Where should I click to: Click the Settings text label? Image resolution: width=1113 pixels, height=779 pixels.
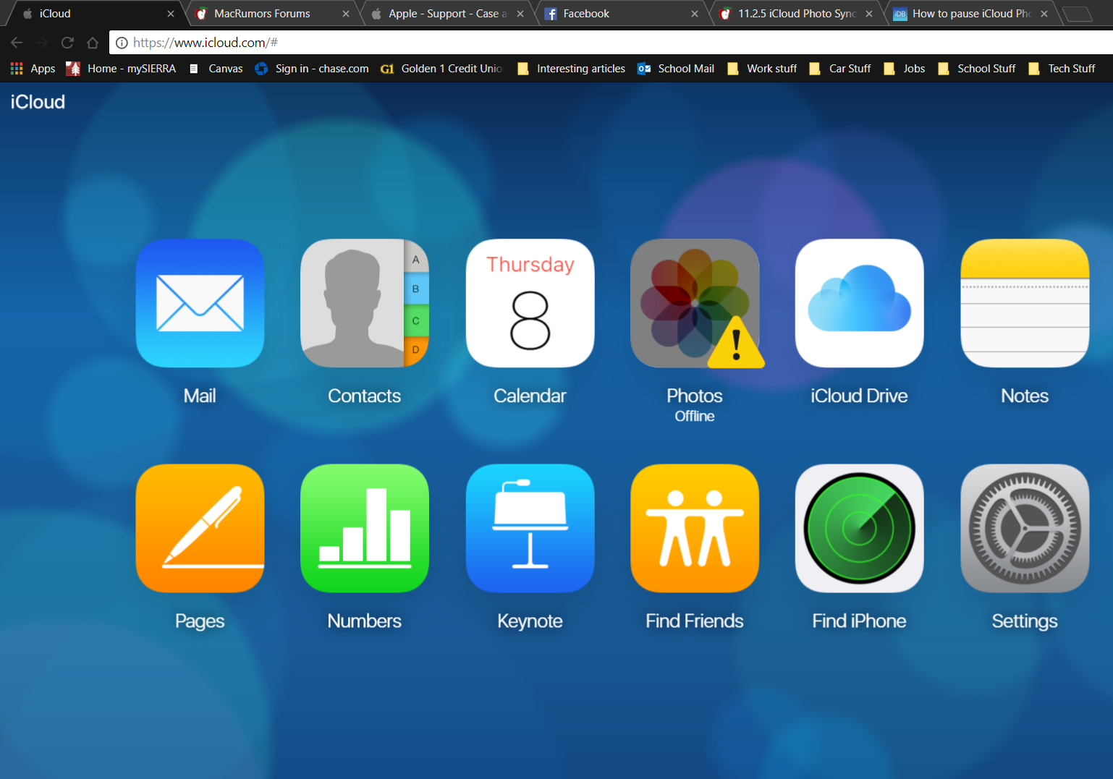1025,621
